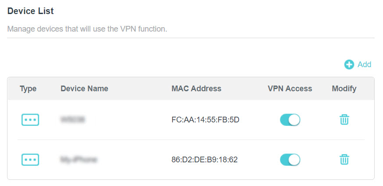
Task: Click device type icon for 86:D2:DE:B9:18:62
Action: pos(30,160)
